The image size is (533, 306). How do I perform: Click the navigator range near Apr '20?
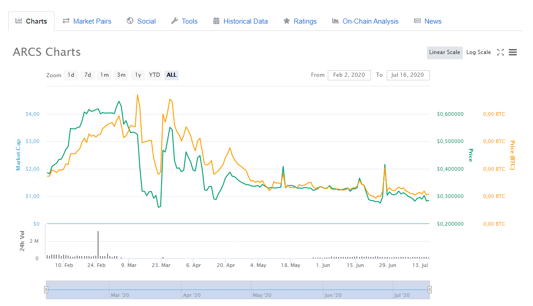coord(192,295)
